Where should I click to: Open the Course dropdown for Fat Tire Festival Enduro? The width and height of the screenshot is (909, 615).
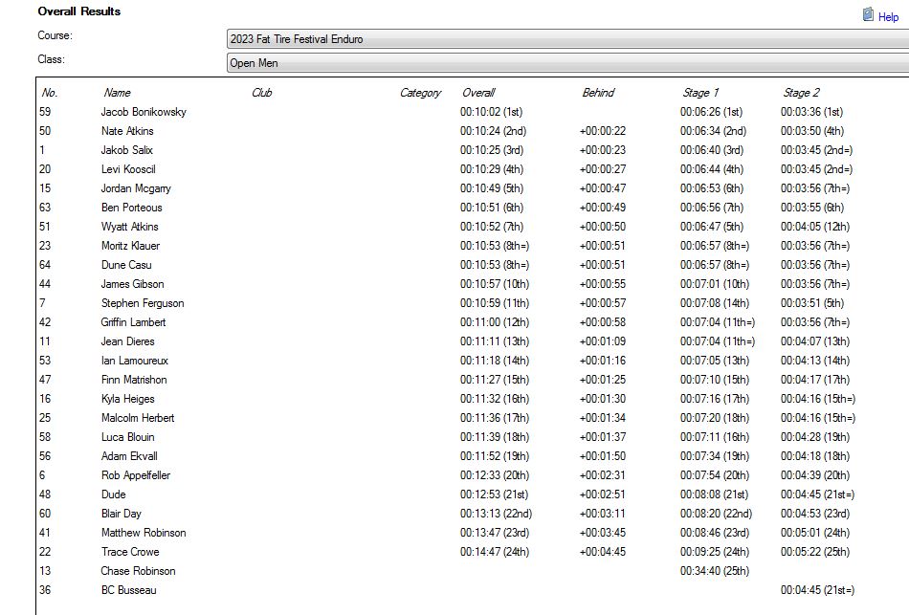point(566,39)
